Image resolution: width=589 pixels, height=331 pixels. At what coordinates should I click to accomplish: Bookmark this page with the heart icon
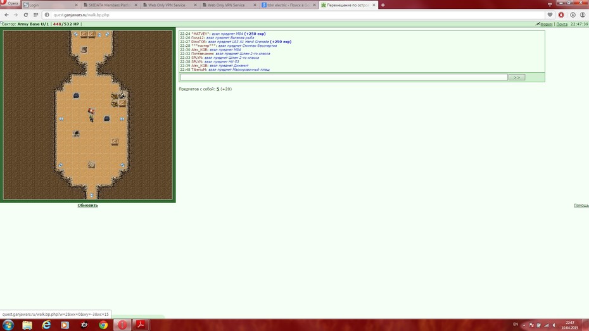pyautogui.click(x=550, y=15)
